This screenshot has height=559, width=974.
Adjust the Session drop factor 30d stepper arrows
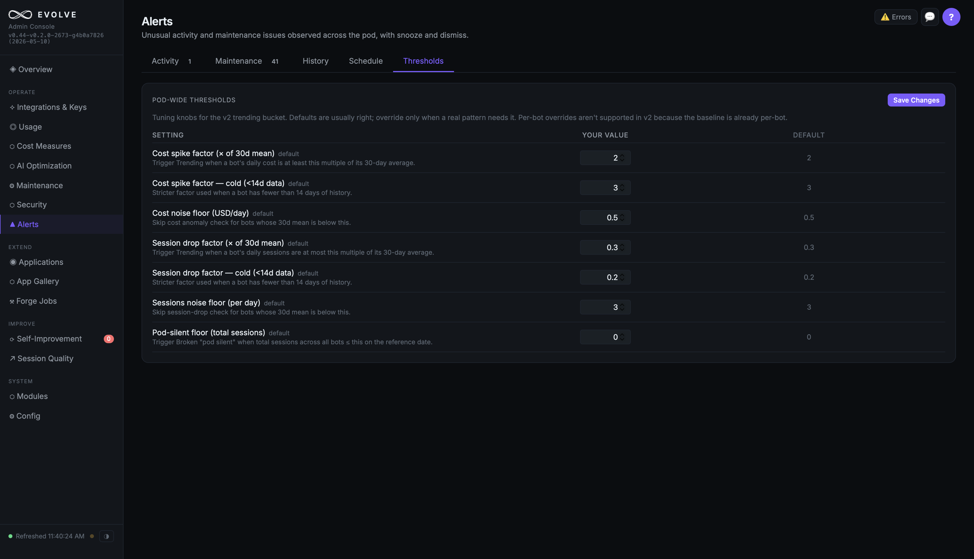click(x=622, y=248)
